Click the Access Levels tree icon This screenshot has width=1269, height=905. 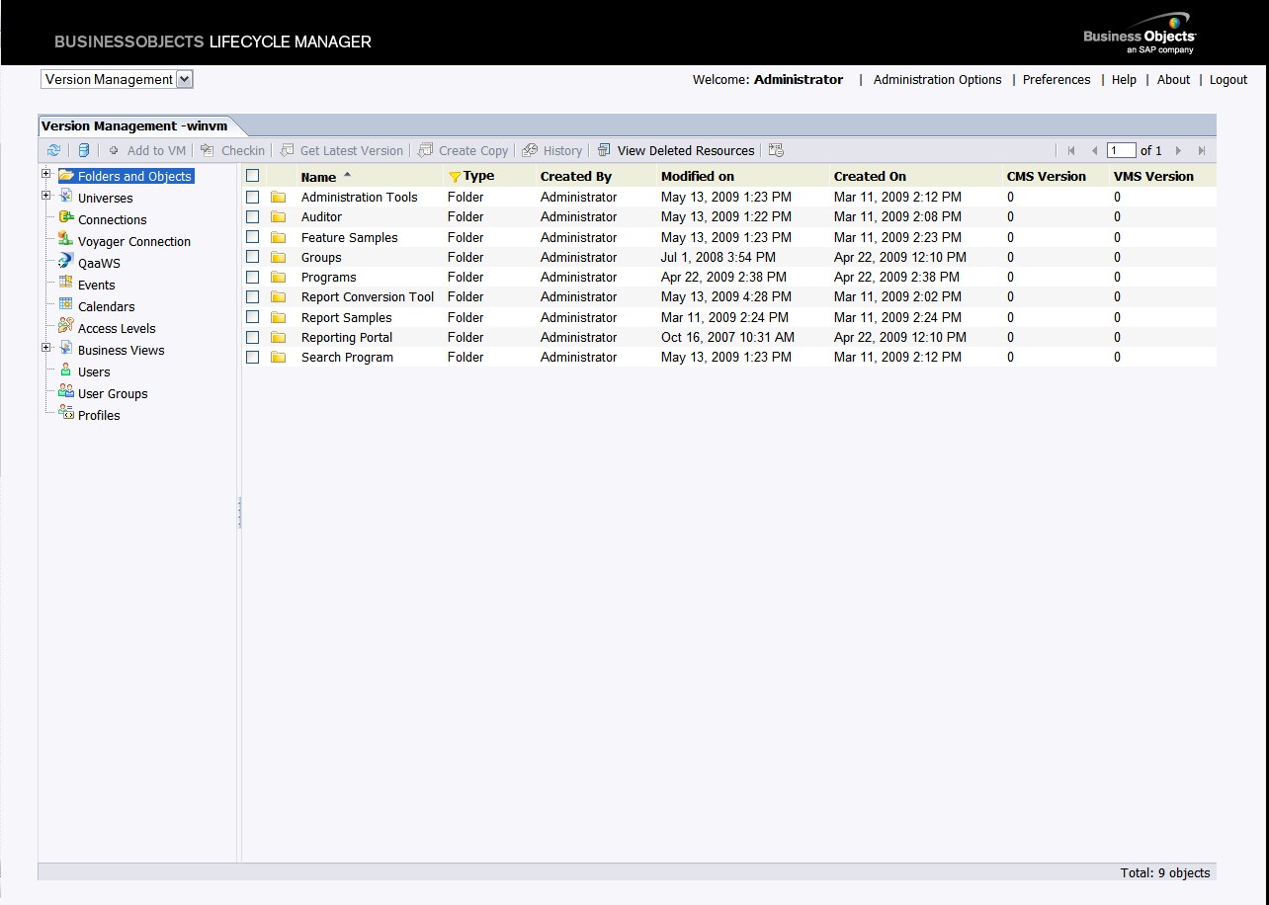[x=65, y=327]
